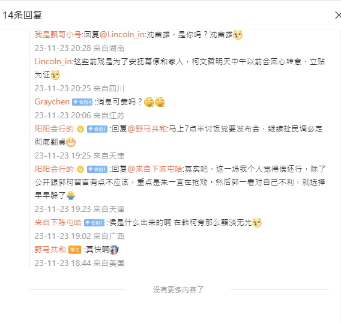Click the orange 博主 badge
The width and height of the screenshot is (341, 323).
point(75,250)
